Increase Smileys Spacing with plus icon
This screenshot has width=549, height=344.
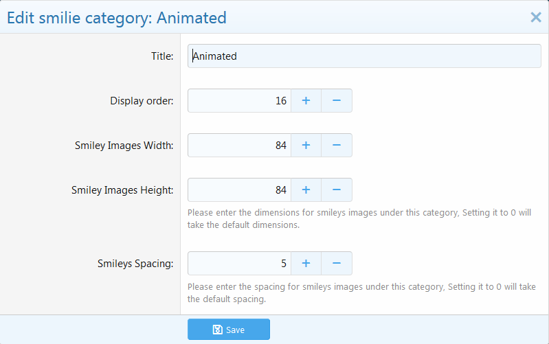(x=306, y=263)
